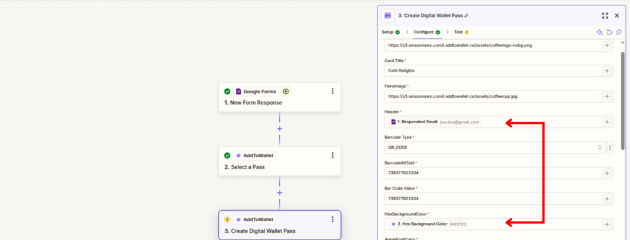Click the panel's vertical scrollbar

tap(623, 100)
